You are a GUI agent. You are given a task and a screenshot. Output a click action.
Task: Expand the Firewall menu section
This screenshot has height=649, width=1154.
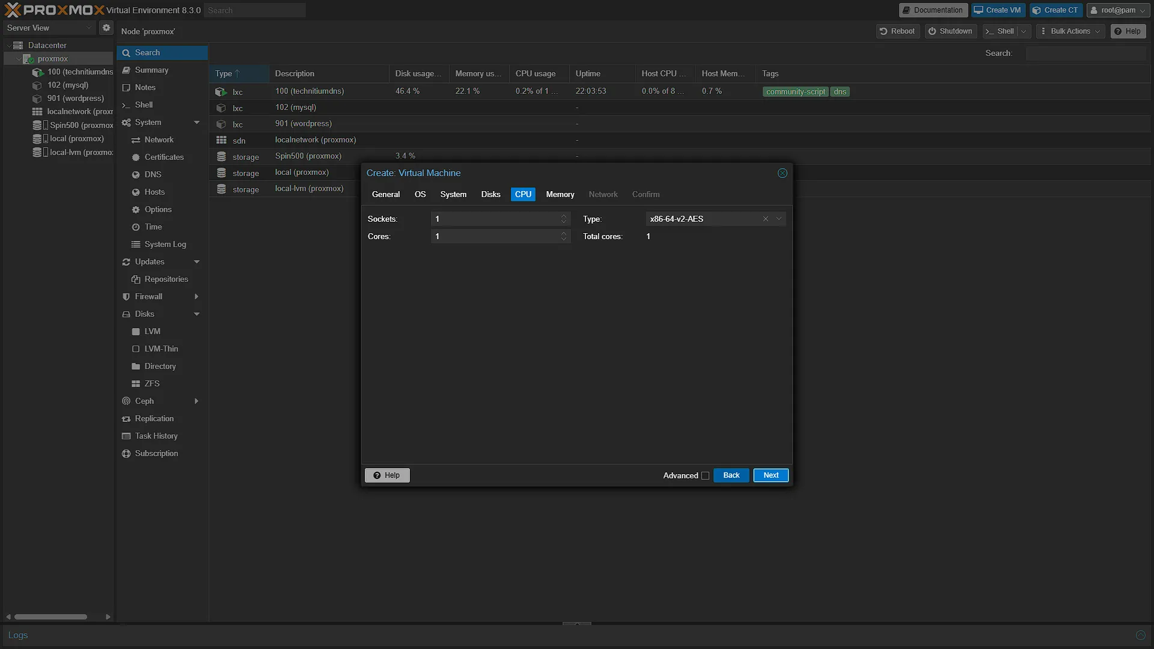[197, 297]
